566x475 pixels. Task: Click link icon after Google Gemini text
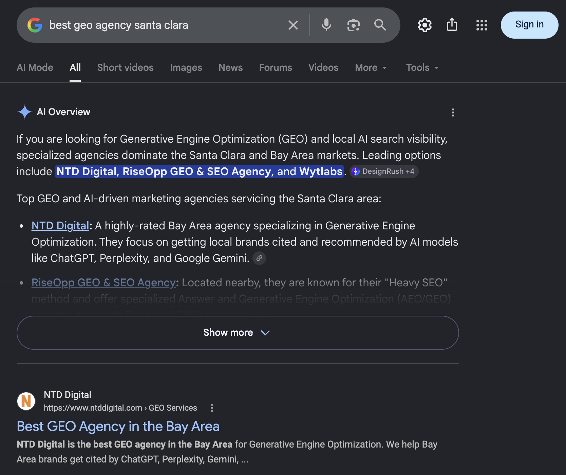click(x=259, y=258)
